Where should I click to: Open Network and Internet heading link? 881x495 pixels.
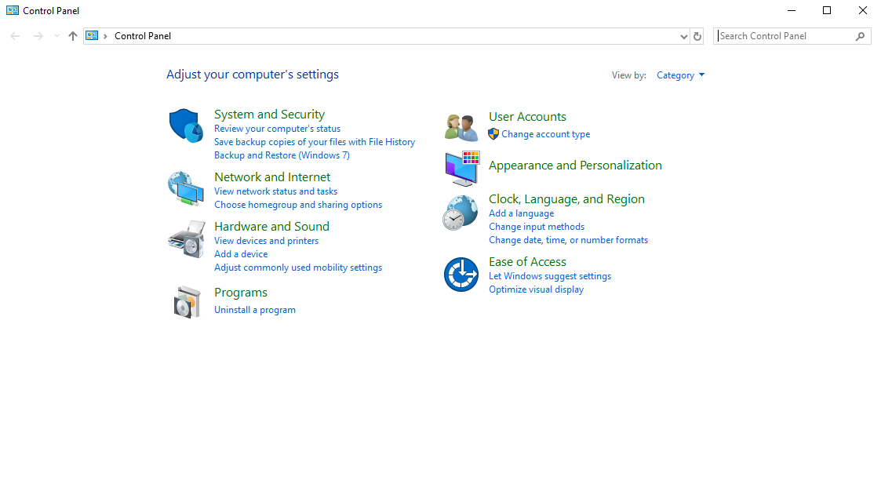click(272, 177)
